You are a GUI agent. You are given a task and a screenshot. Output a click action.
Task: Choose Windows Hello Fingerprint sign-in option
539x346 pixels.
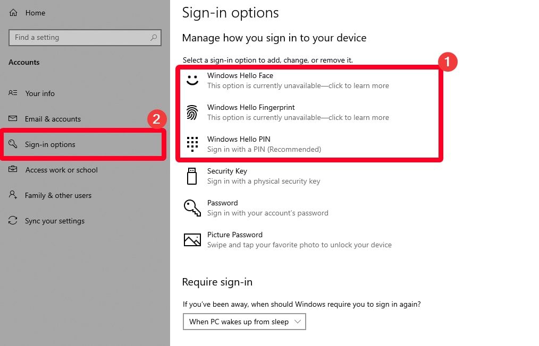[250, 107]
